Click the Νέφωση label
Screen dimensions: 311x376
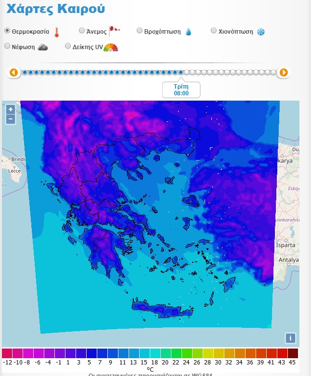pos(23,47)
